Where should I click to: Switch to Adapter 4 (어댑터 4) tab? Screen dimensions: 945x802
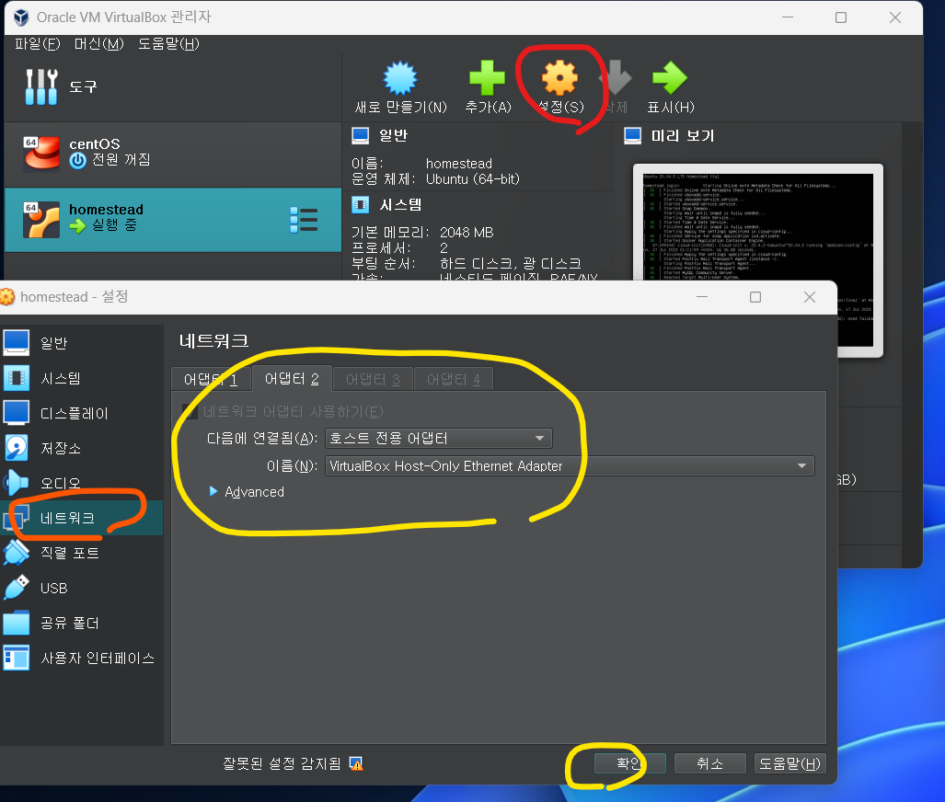coord(454,379)
